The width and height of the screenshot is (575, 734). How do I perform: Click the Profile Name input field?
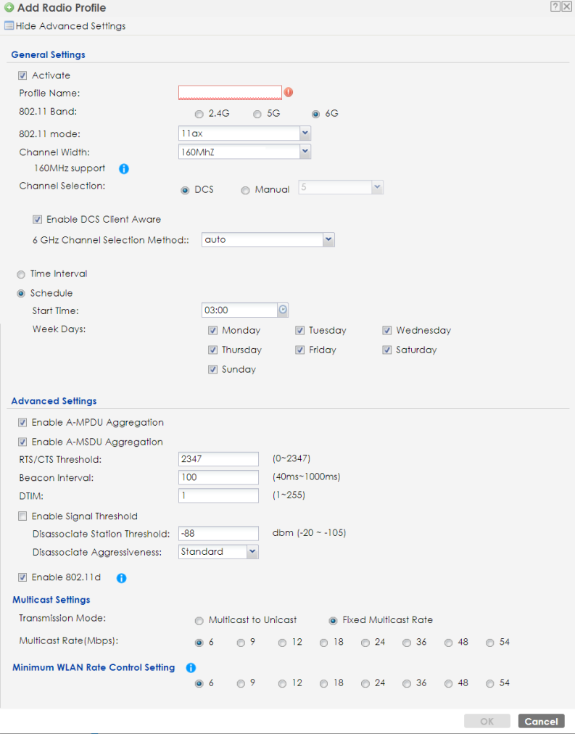230,93
